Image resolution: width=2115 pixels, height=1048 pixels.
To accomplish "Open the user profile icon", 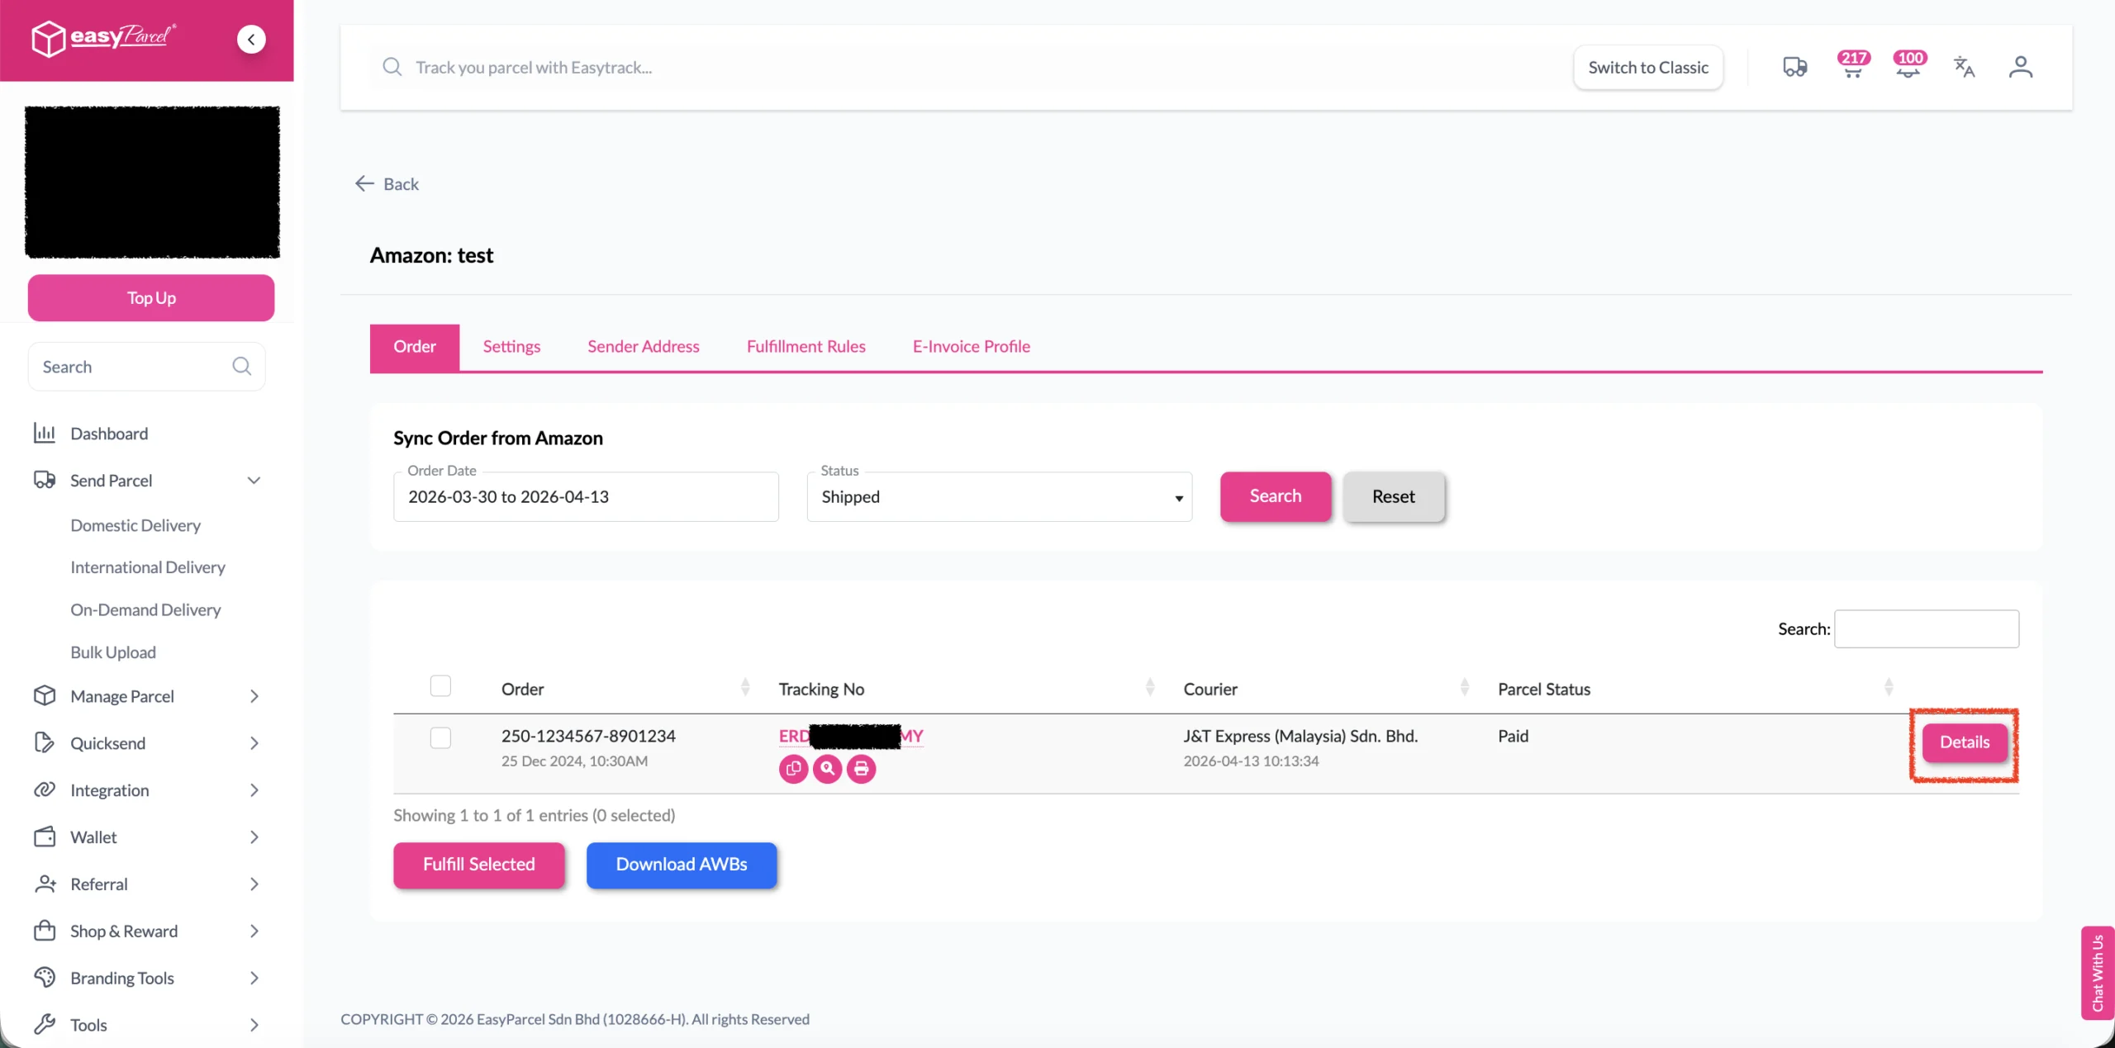I will (x=2021, y=67).
